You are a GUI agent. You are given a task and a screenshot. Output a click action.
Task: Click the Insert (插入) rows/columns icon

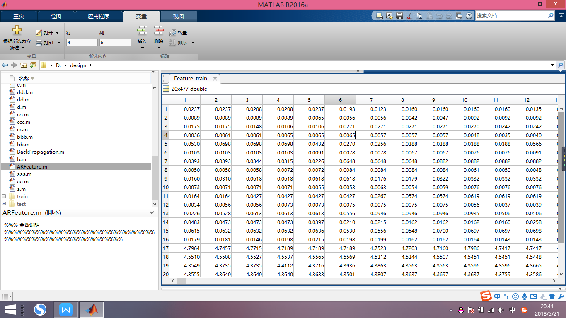pos(142,30)
